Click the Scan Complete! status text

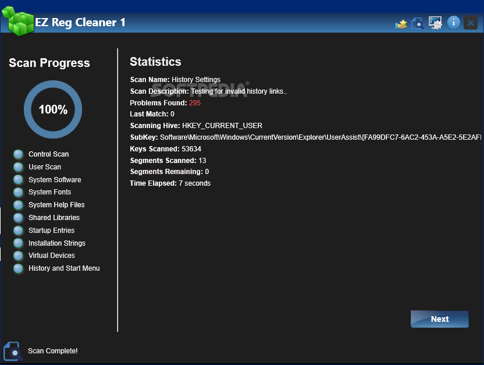53,351
